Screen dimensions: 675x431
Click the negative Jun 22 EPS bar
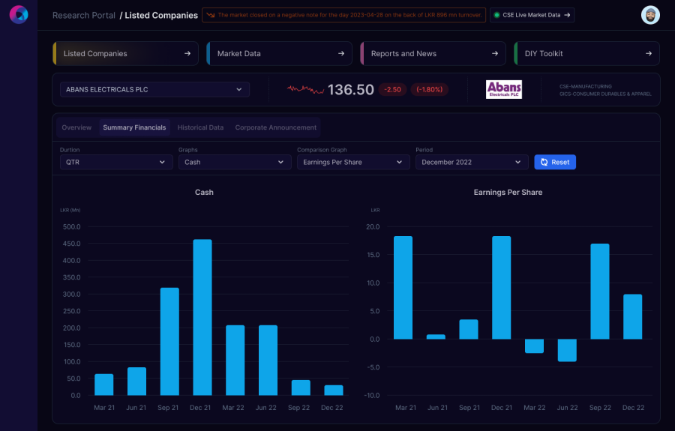pyautogui.click(x=567, y=350)
